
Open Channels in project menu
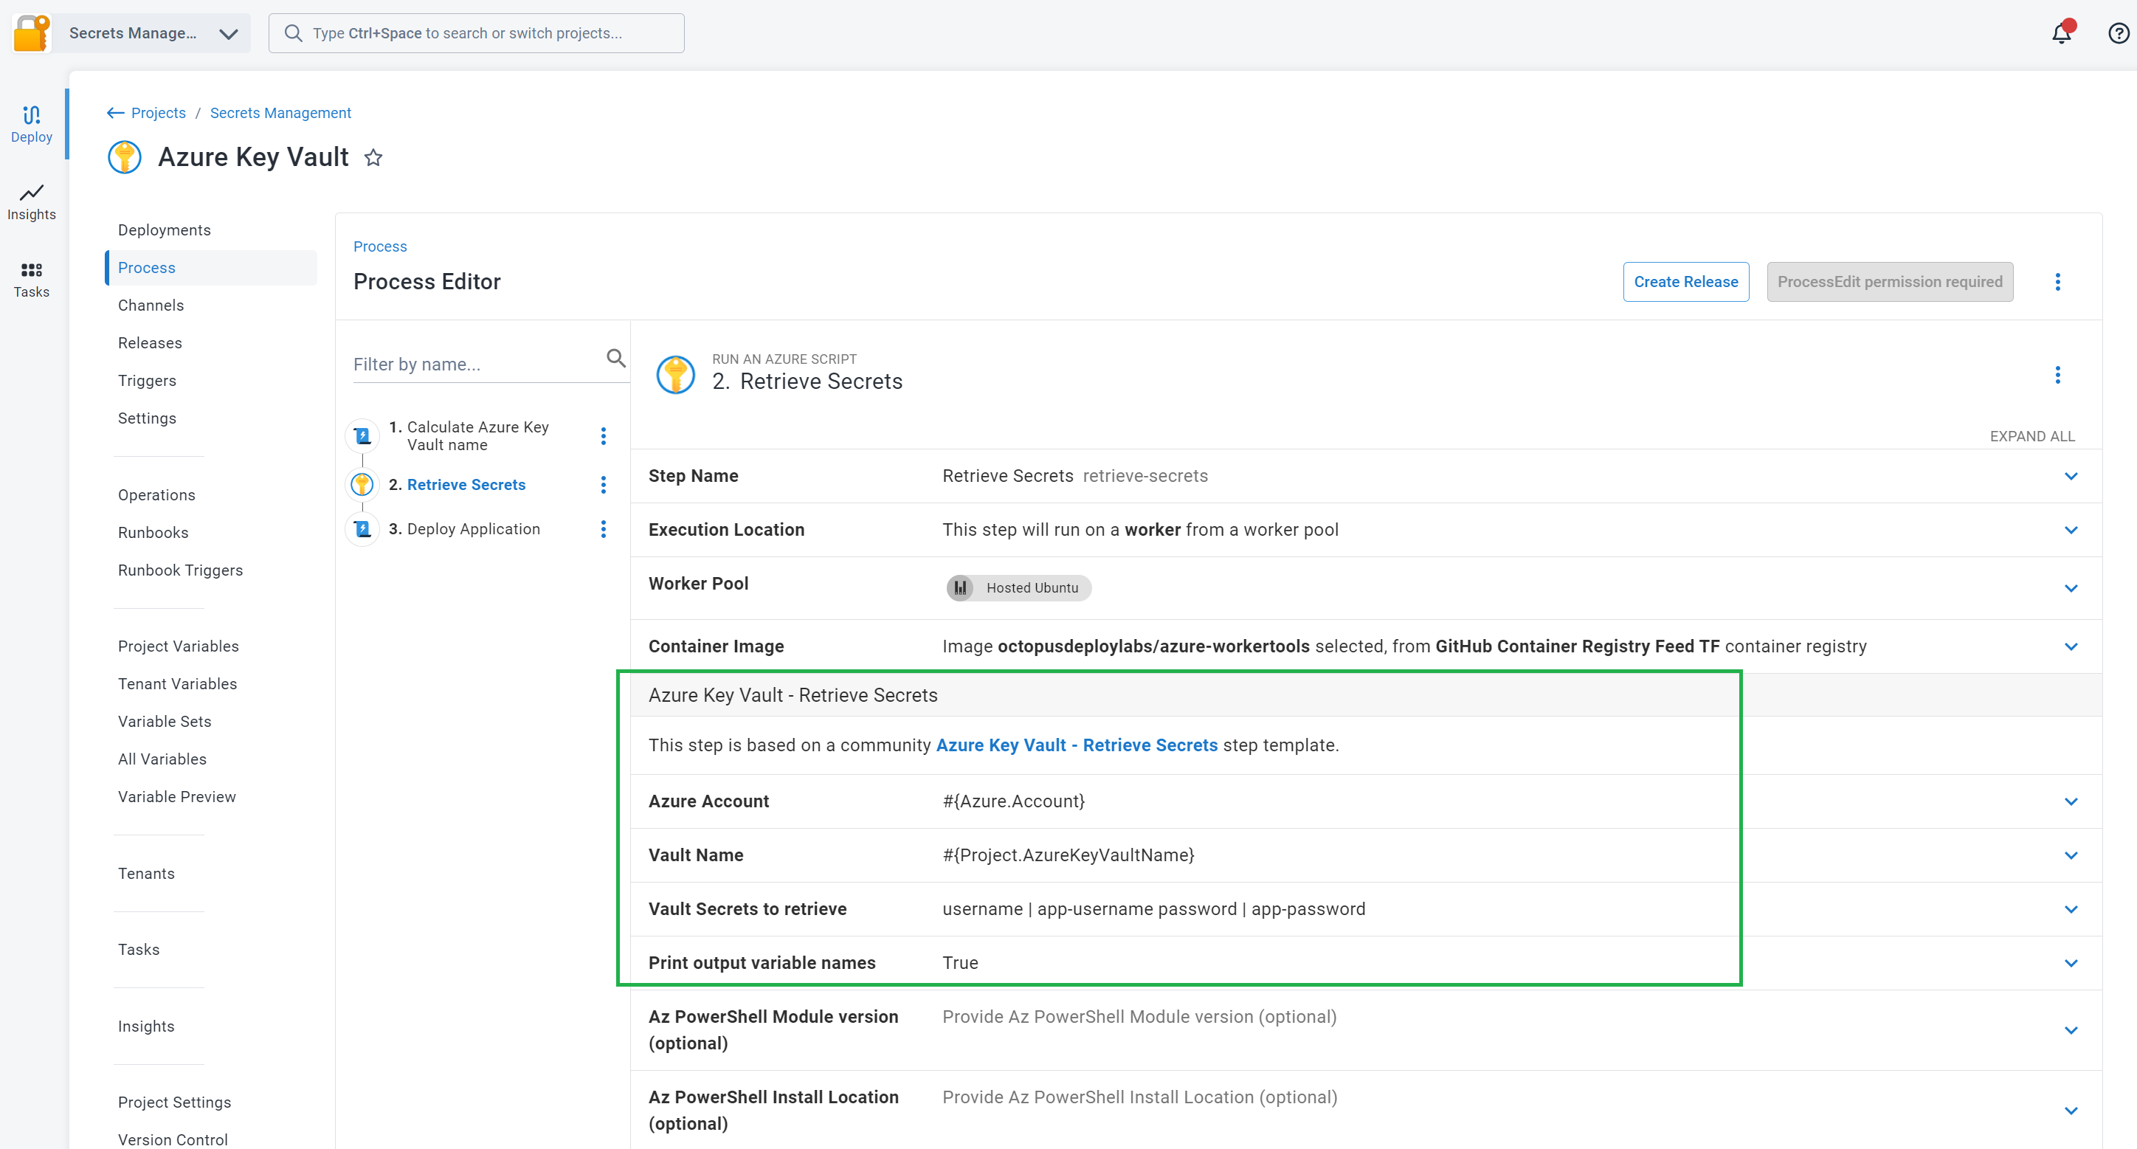click(x=151, y=306)
